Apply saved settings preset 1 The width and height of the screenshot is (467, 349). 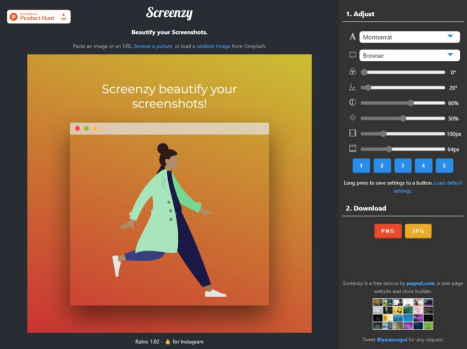[361, 165]
